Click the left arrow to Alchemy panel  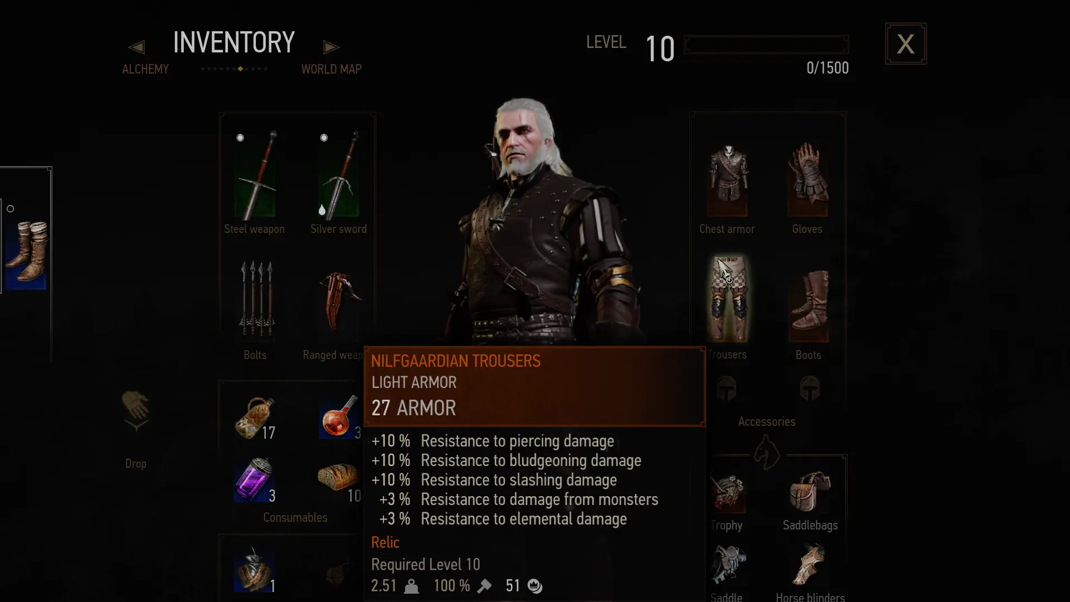tap(137, 47)
